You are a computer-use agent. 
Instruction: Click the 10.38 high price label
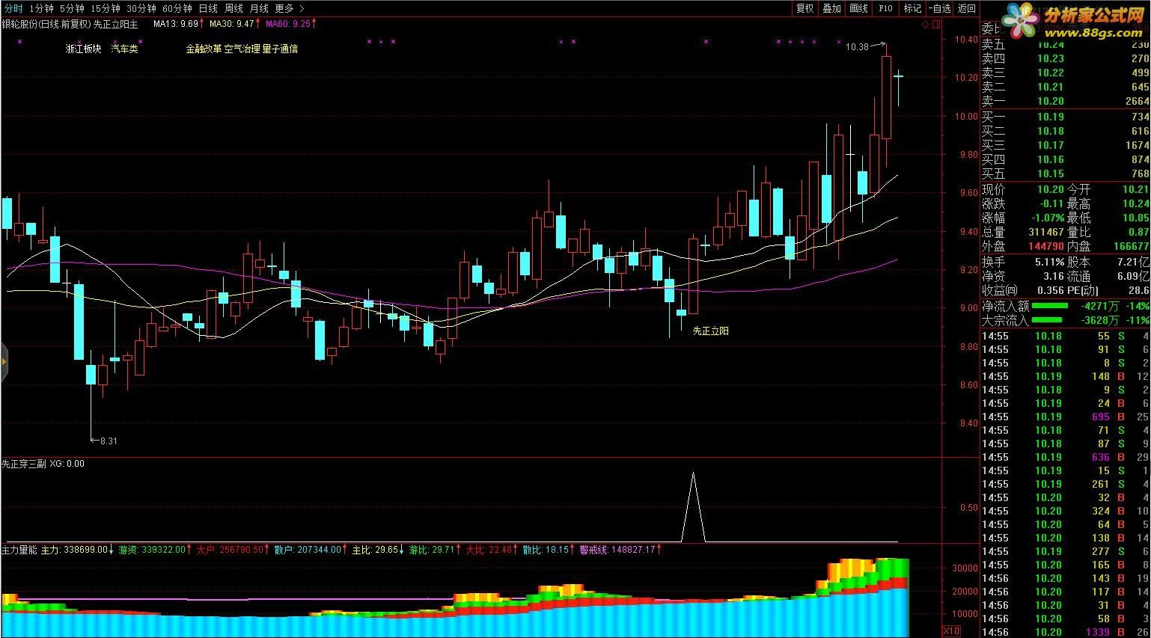coord(858,47)
